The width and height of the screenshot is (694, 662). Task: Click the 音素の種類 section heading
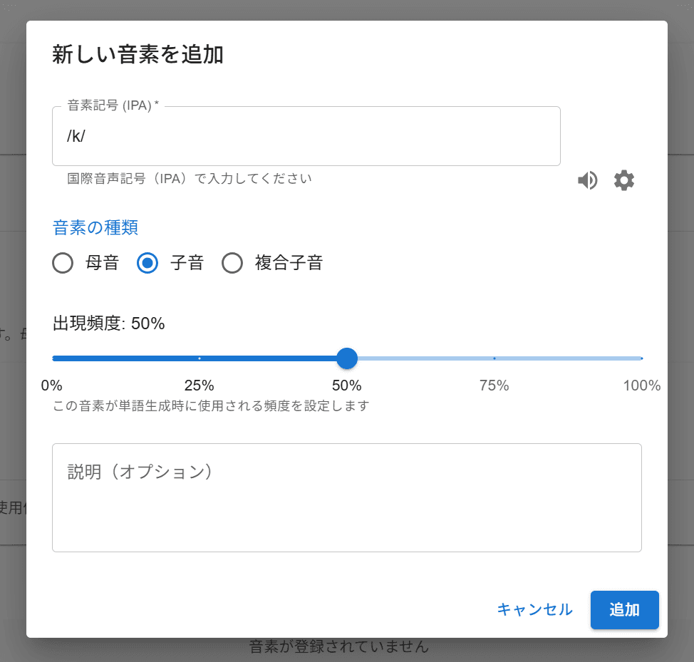click(95, 227)
